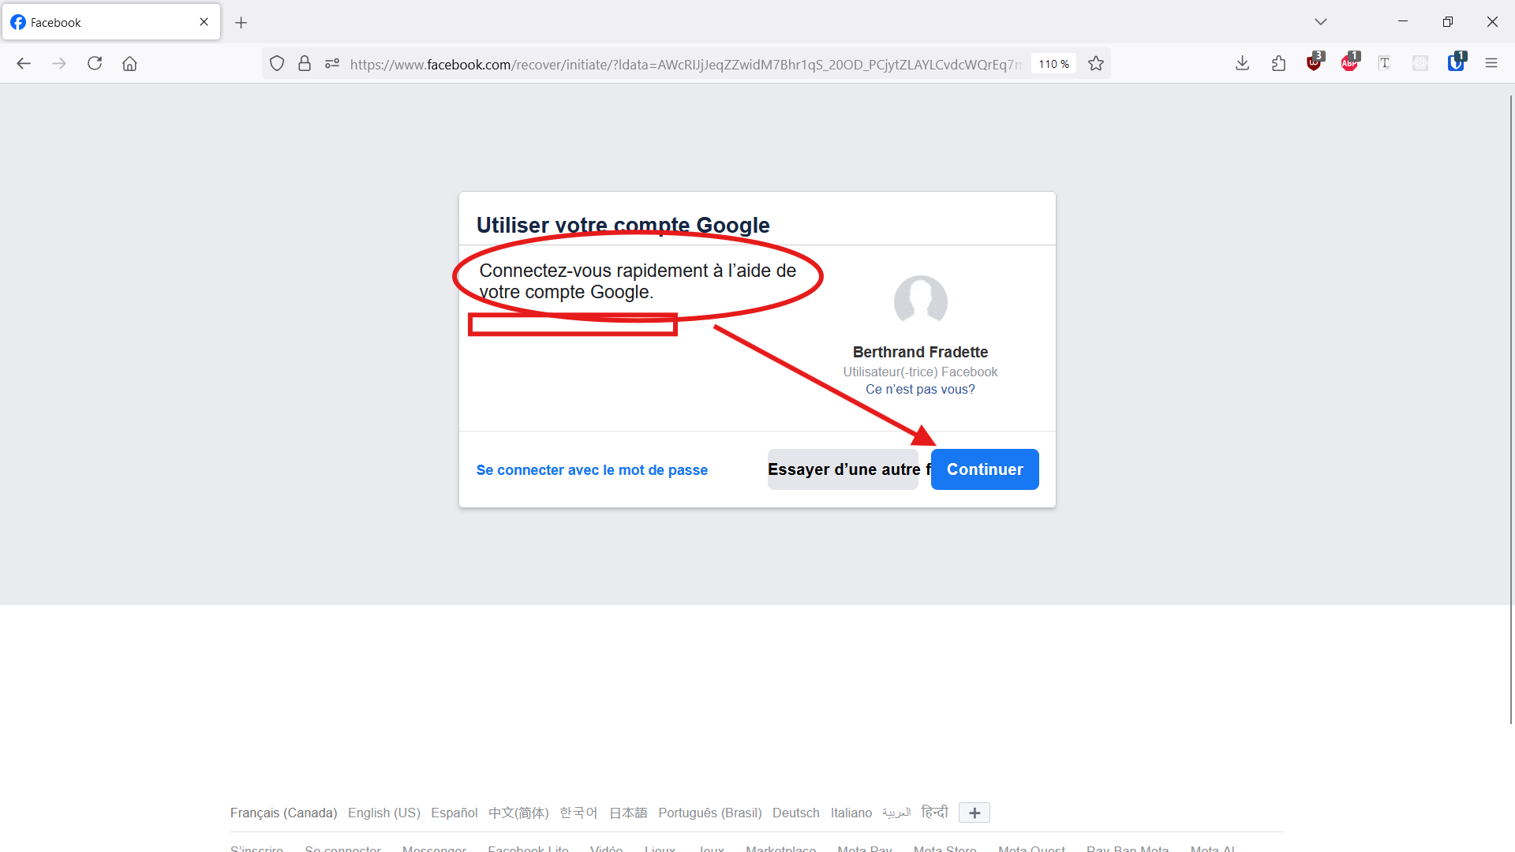Go back to the previous page
This screenshot has width=1515, height=852.
click(24, 63)
